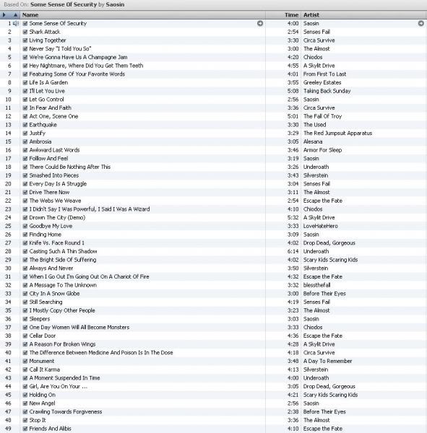Select the Holding On track
The width and height of the screenshot is (427, 433).
(43, 395)
